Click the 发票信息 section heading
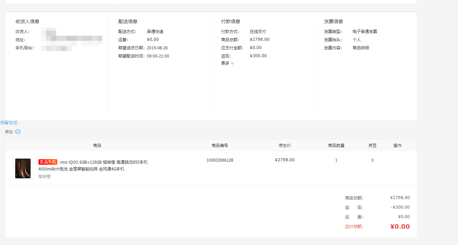This screenshot has width=458, height=245. tap(333, 21)
